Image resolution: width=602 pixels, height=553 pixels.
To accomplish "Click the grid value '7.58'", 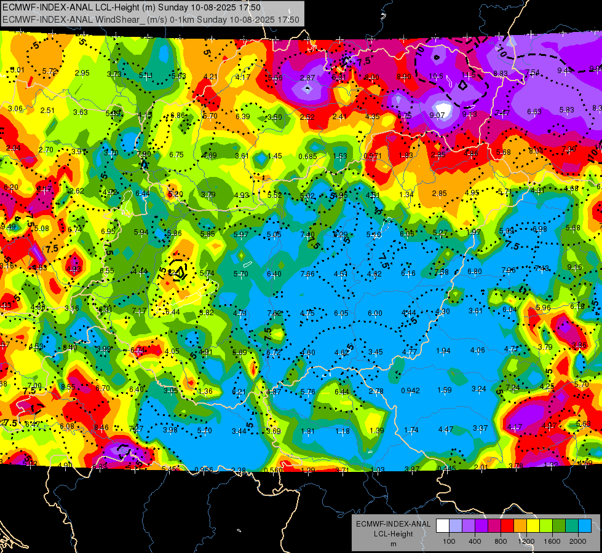I will 442,272.
